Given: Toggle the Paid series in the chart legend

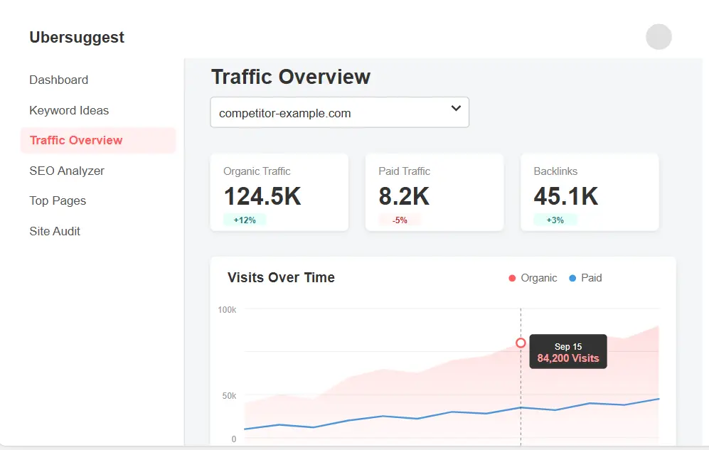Looking at the screenshot, I should (x=585, y=278).
